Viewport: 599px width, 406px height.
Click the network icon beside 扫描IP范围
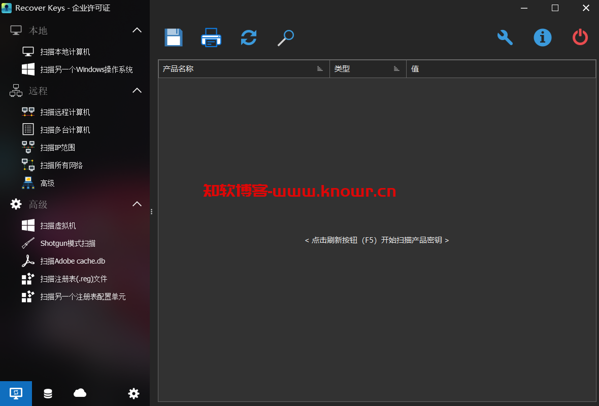(x=28, y=147)
